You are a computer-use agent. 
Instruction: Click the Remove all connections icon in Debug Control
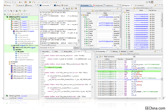tap(16, 11)
